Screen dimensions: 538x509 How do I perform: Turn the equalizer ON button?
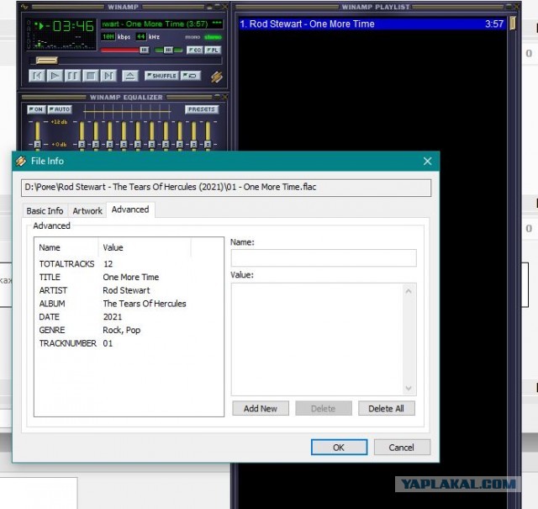pyautogui.click(x=35, y=109)
